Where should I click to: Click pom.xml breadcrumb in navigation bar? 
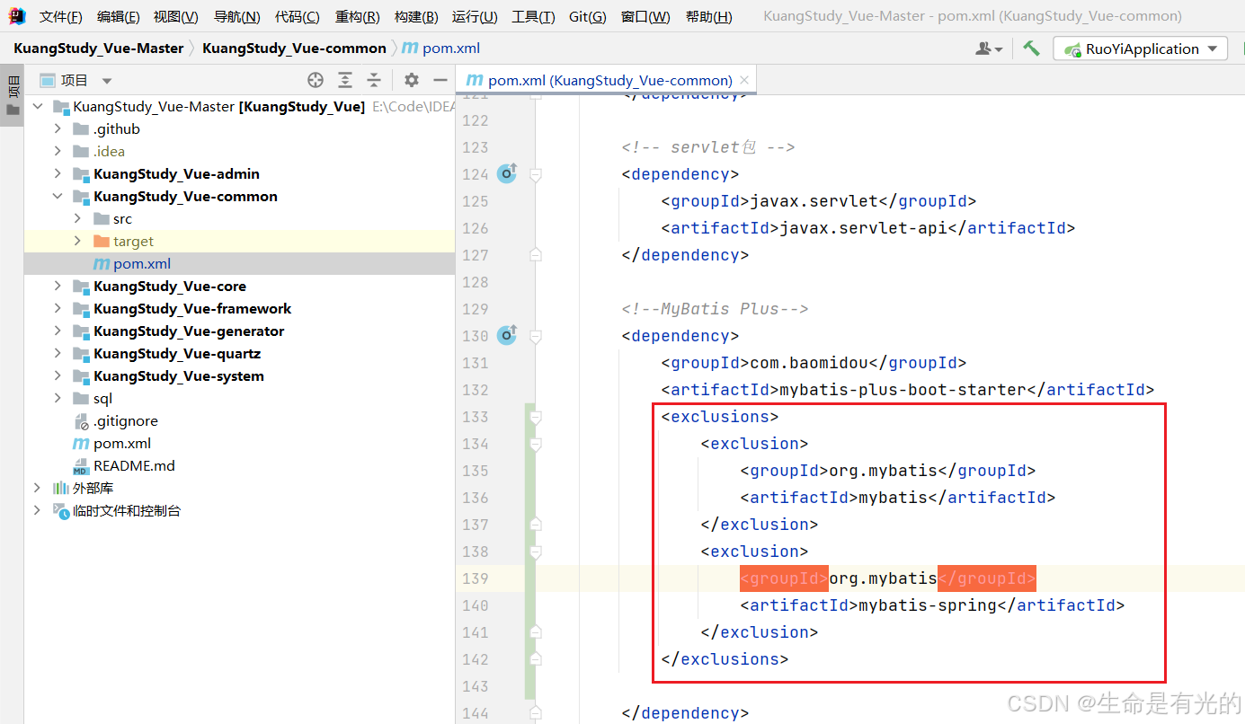441,49
